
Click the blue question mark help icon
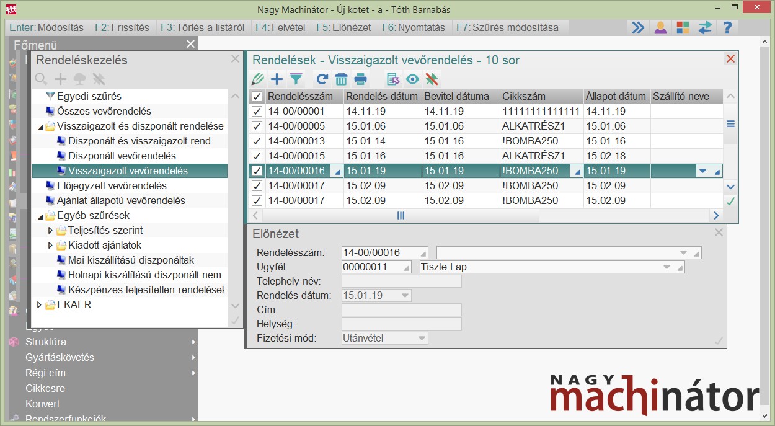[x=727, y=28]
